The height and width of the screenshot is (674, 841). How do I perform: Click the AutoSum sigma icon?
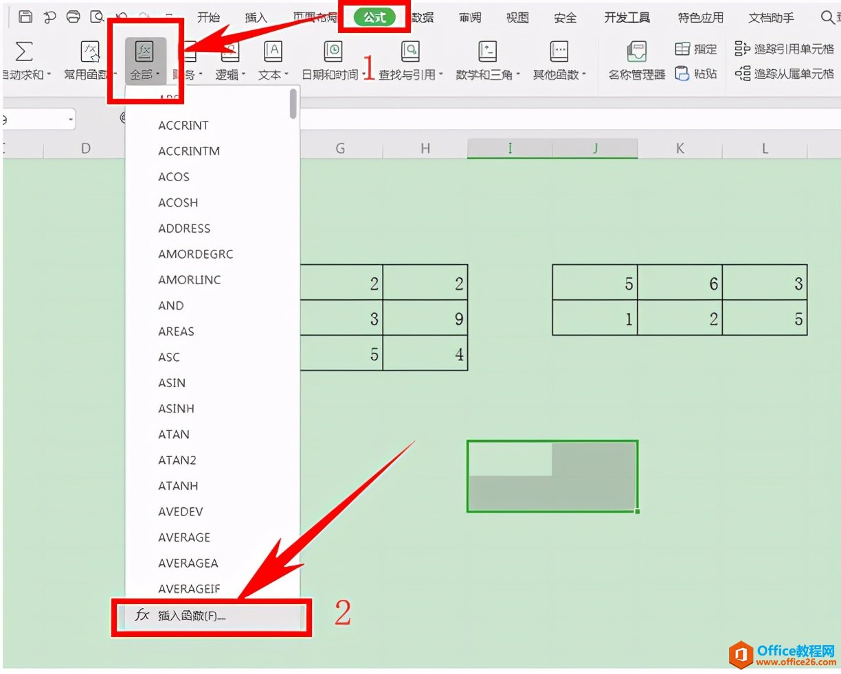click(24, 51)
